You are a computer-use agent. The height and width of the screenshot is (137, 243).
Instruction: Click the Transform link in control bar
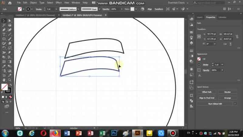pos(159,9)
